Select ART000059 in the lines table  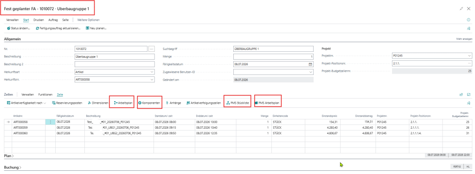(20, 128)
